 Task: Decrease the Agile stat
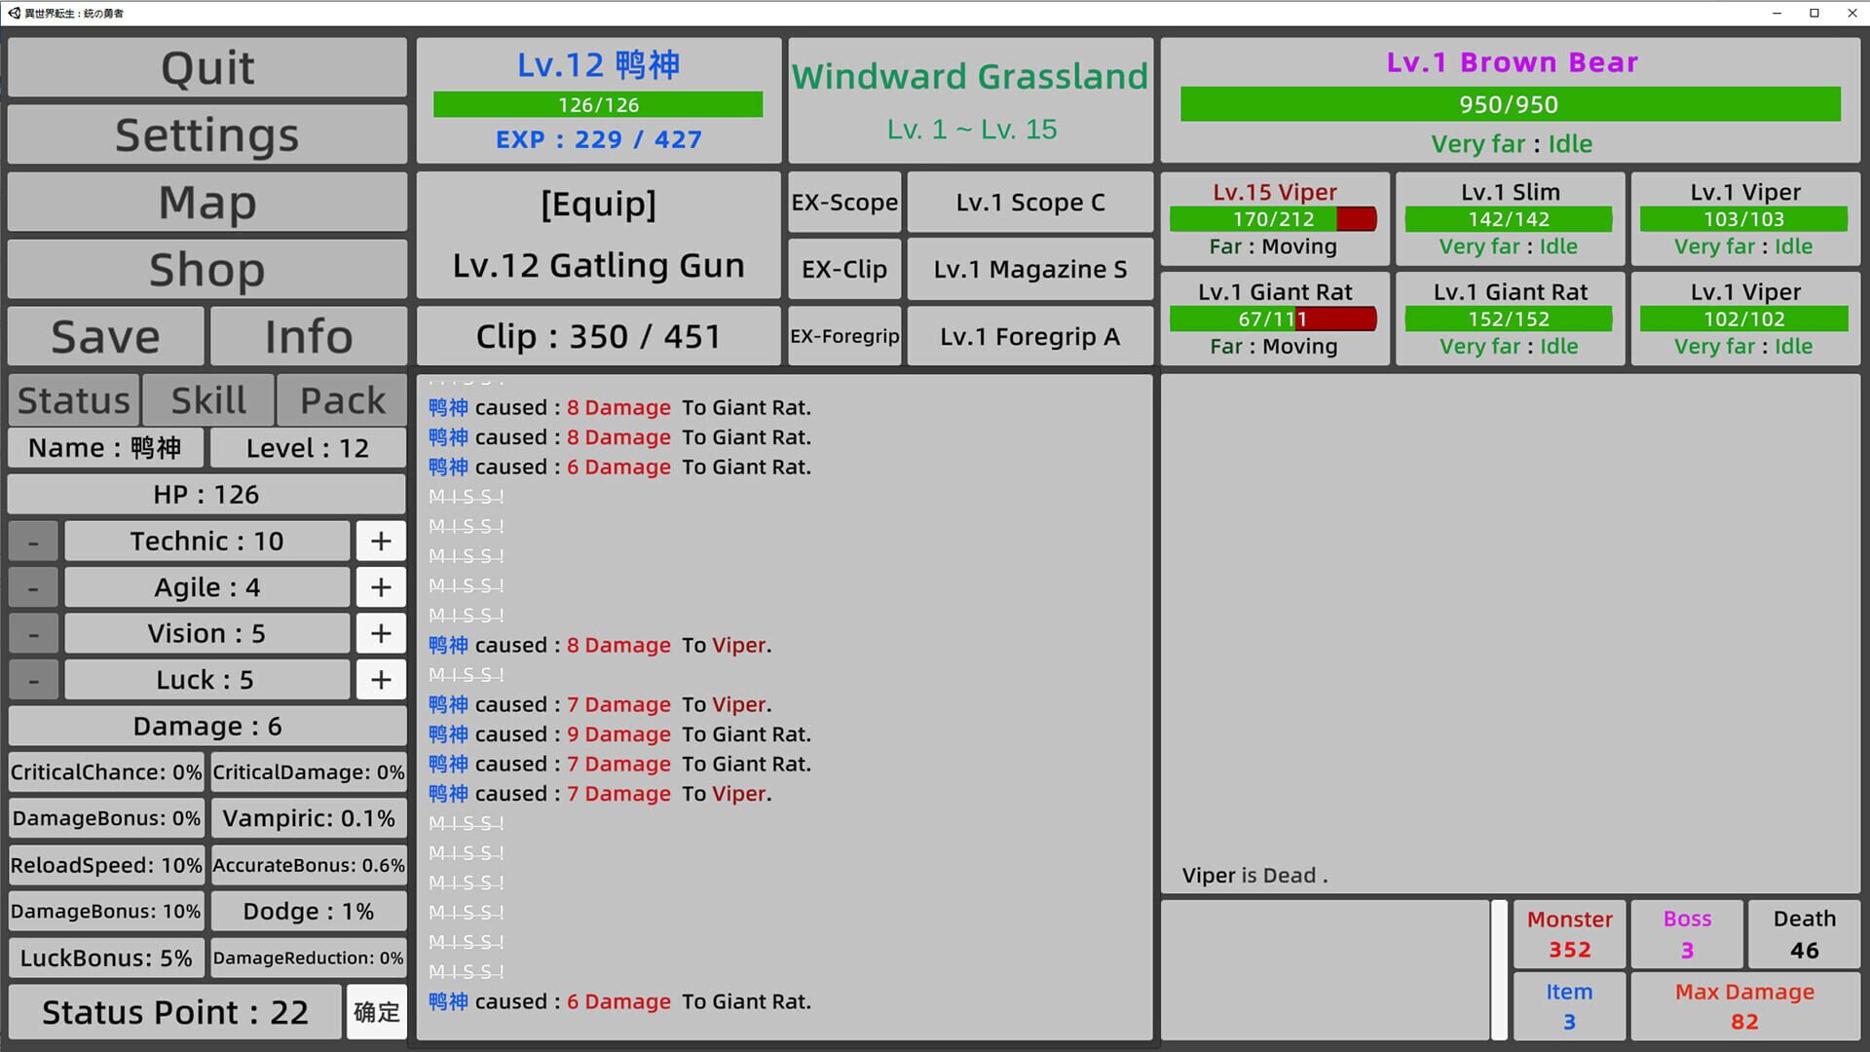click(x=33, y=586)
